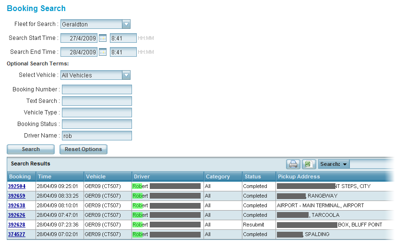The height and width of the screenshot is (251, 395).
Task: Open booking 392504 link
Action: click(17, 186)
